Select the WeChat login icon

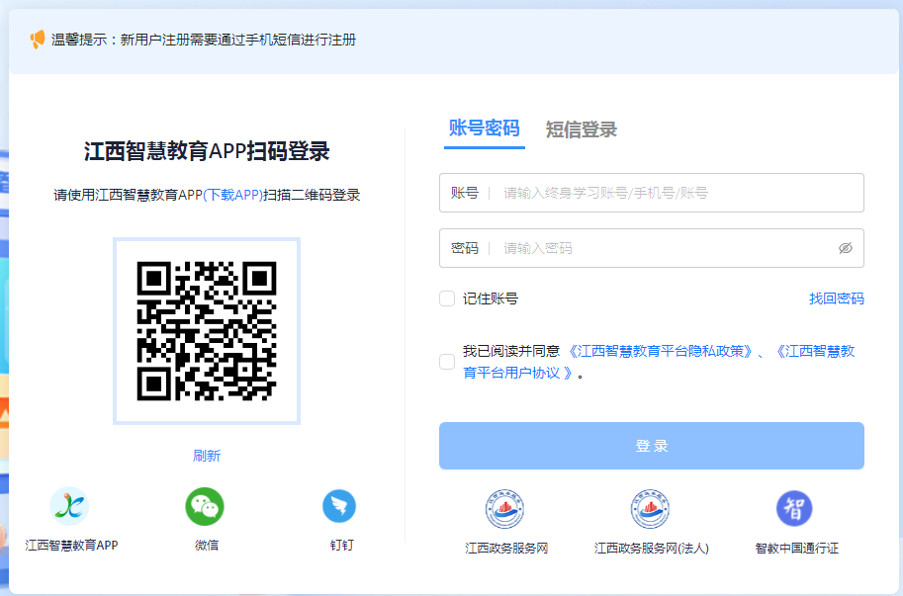tap(205, 506)
